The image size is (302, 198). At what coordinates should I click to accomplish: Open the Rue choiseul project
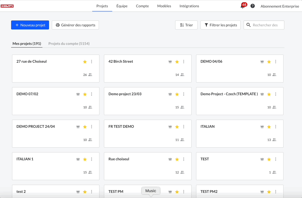148,166
